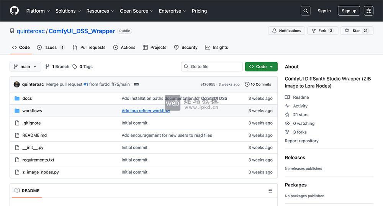Open the workflows folder name

pos(32,110)
